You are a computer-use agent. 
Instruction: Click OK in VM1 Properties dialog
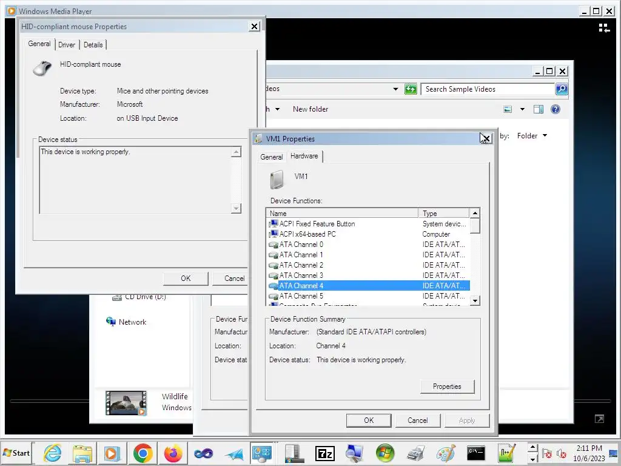coord(369,420)
